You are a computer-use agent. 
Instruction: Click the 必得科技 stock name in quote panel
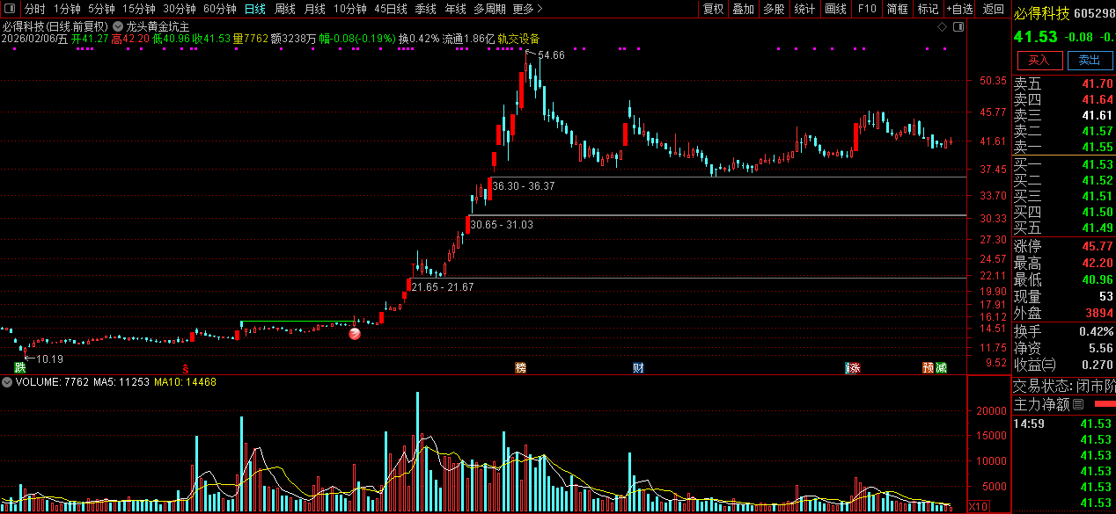pyautogui.click(x=1042, y=13)
